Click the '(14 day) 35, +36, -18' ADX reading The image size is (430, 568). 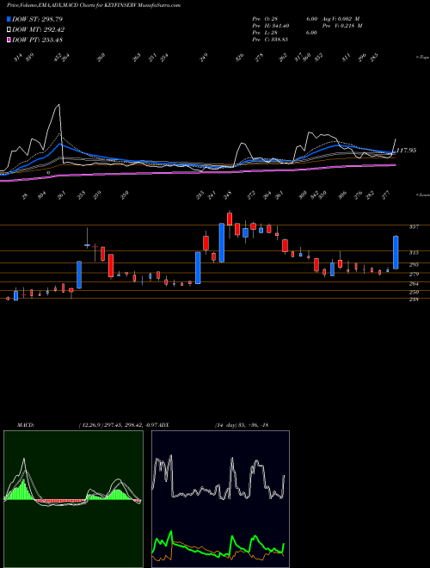point(242,425)
